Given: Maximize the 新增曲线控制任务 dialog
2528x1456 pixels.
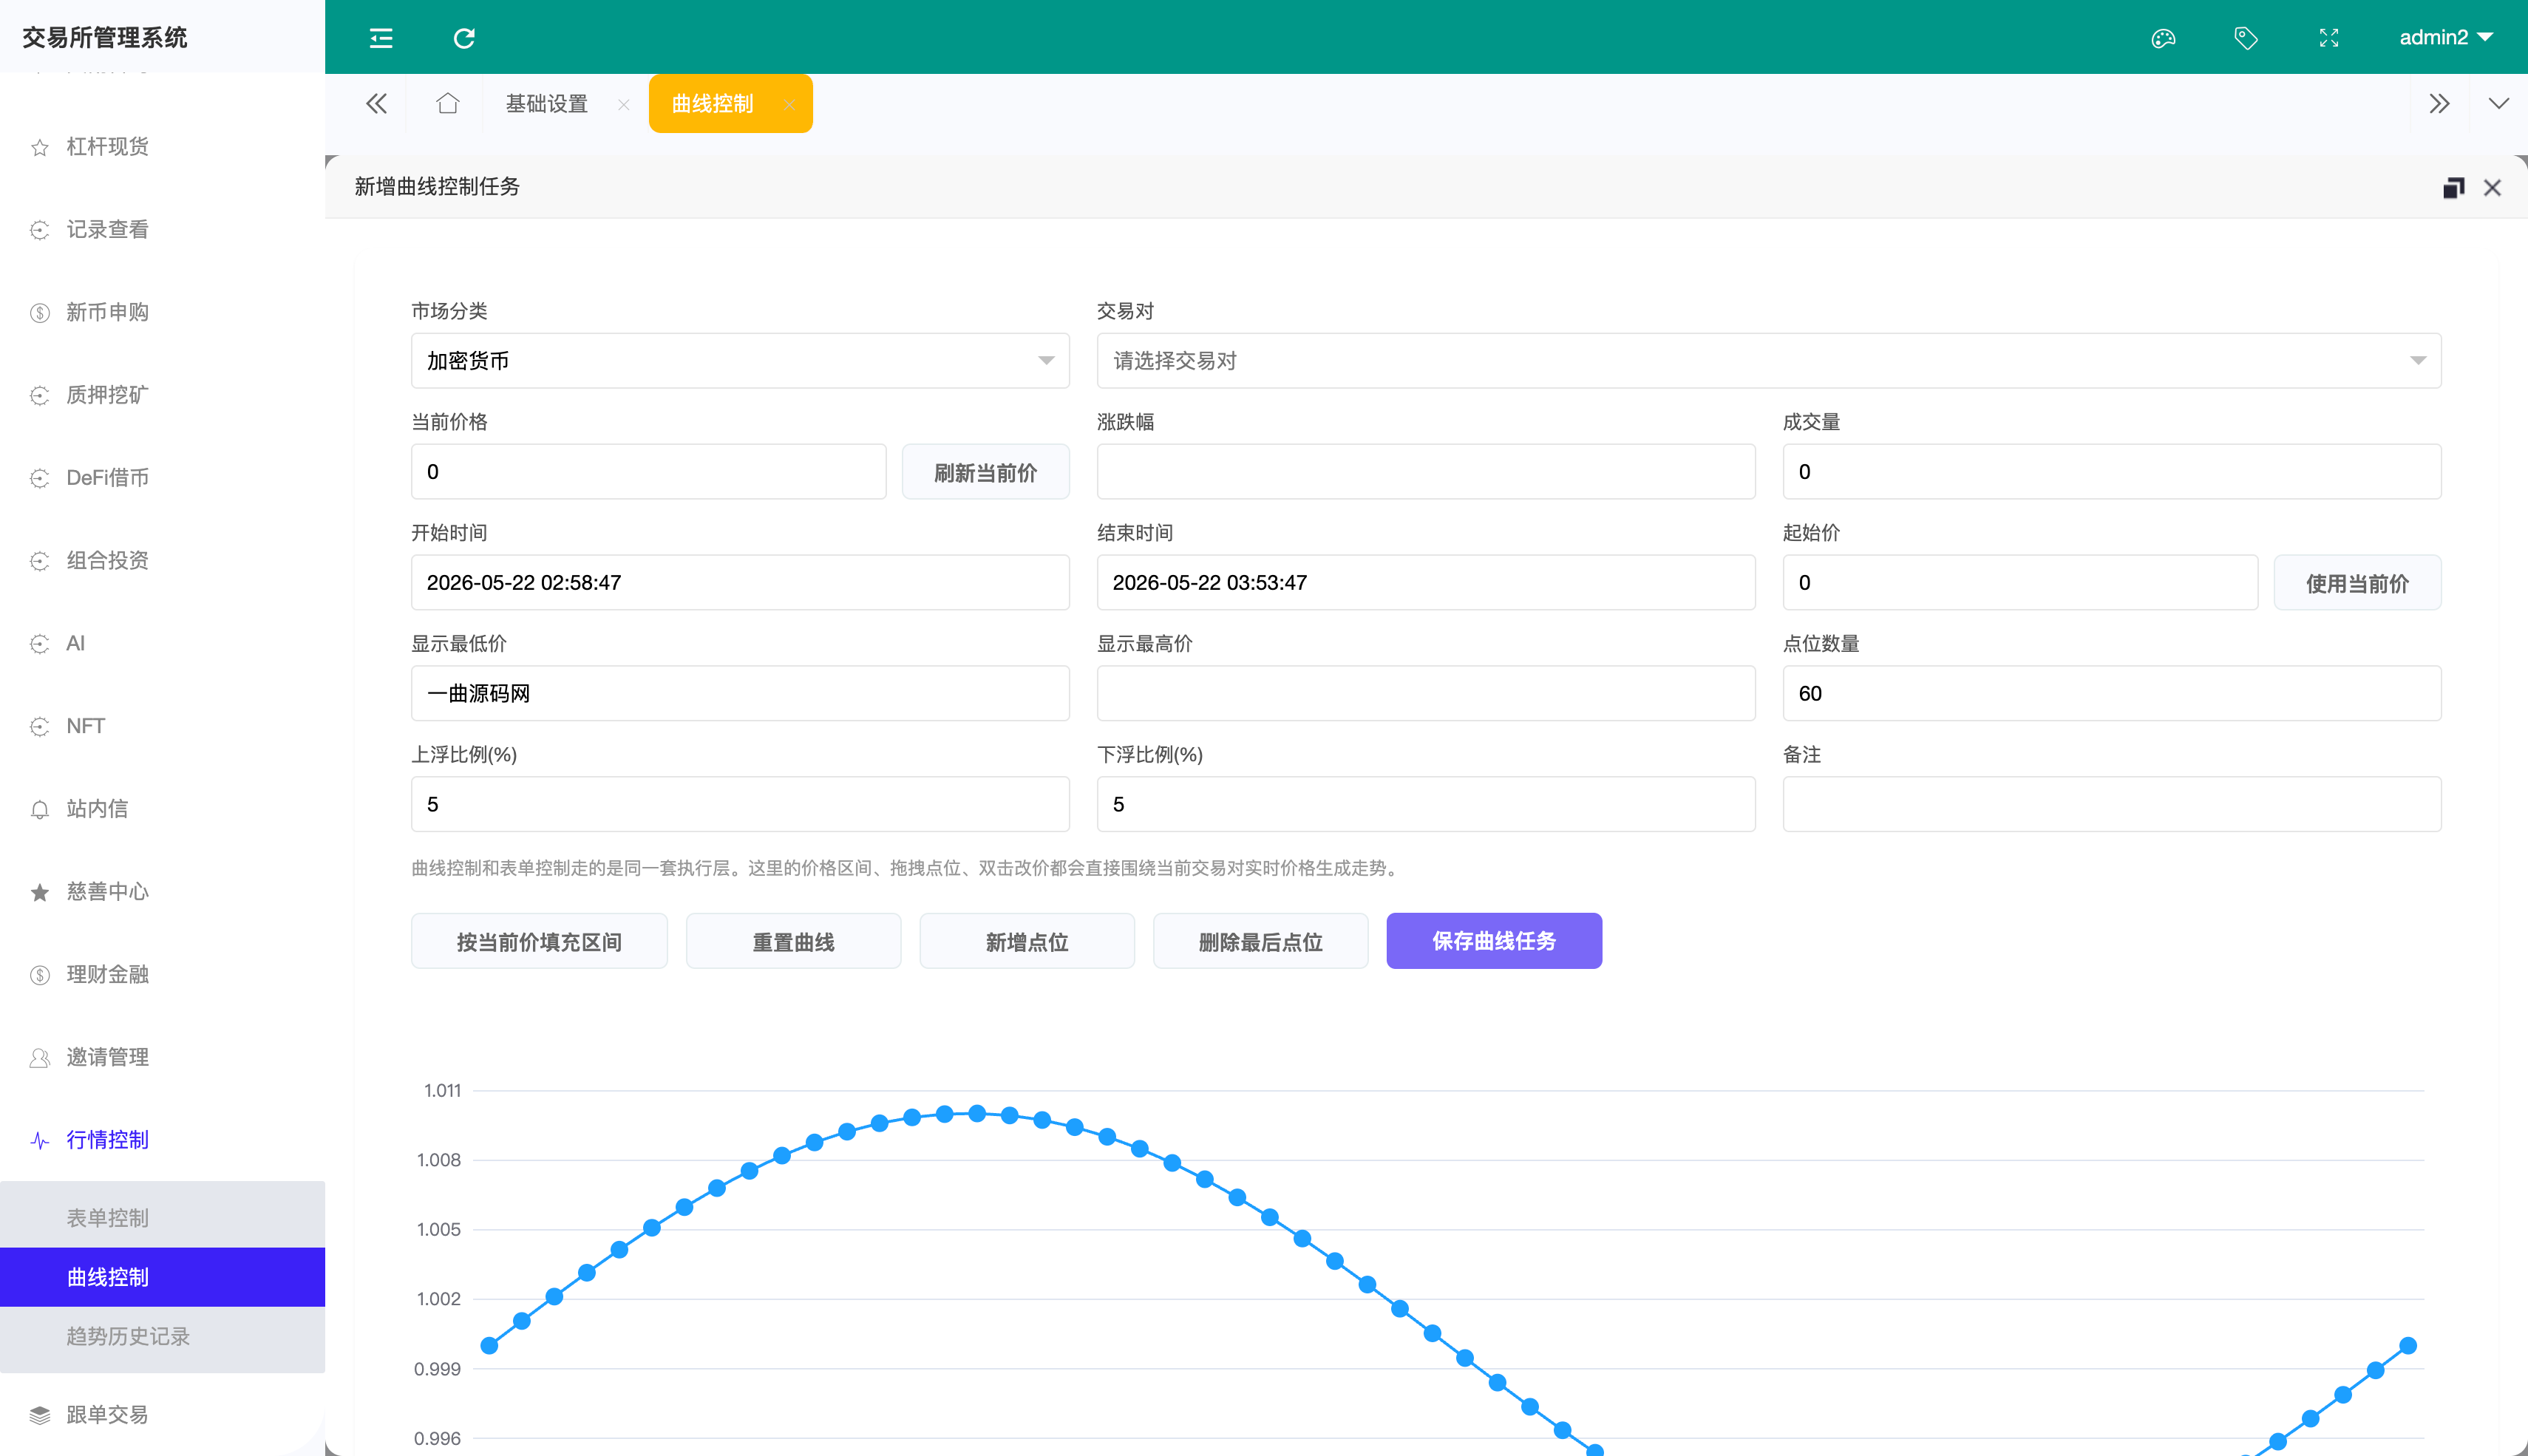Looking at the screenshot, I should pos(2453,187).
